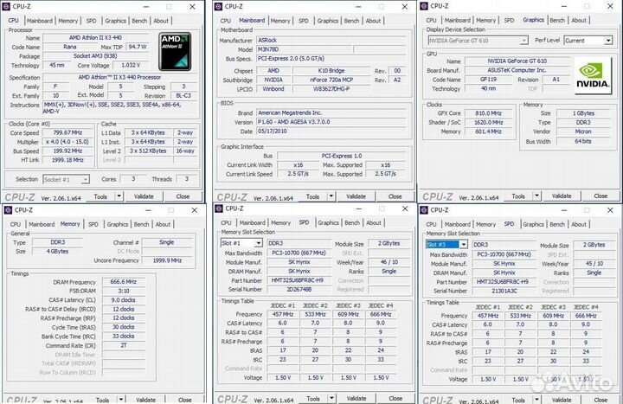623x404 pixels.
Task: Click CPU-Z app icon in the Slot #1 SPD window title bar
Action: [219, 208]
